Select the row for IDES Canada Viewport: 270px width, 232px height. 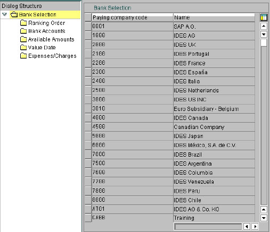coord(88,117)
